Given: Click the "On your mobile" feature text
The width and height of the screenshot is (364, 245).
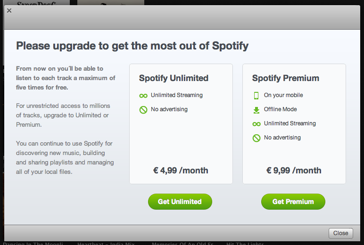Looking at the screenshot, I should [283, 95].
